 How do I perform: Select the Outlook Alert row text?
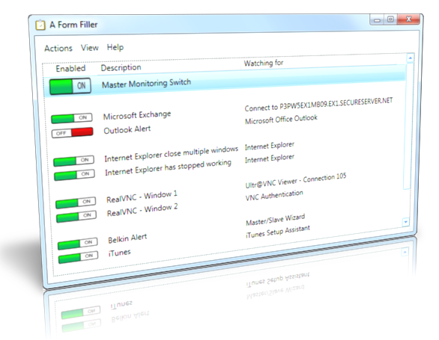click(x=127, y=129)
